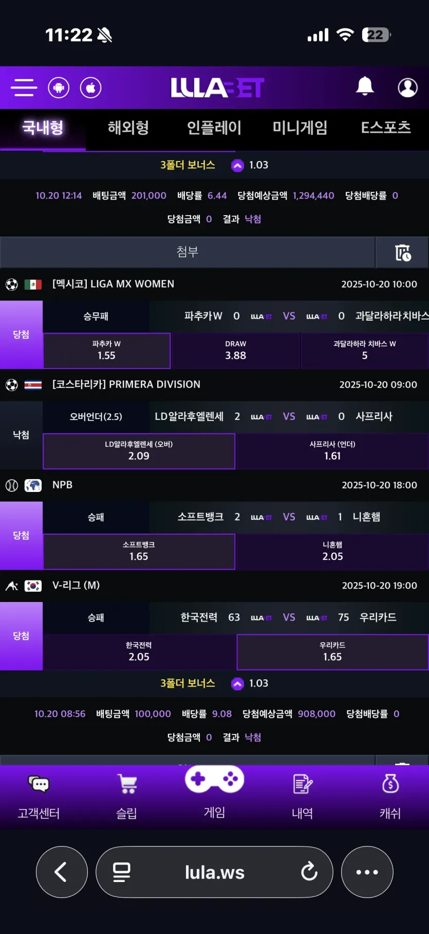Tap the Android app download icon
The width and height of the screenshot is (429, 934).
point(59,87)
